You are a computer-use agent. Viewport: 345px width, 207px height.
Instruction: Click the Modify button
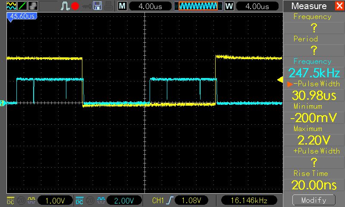314,200
